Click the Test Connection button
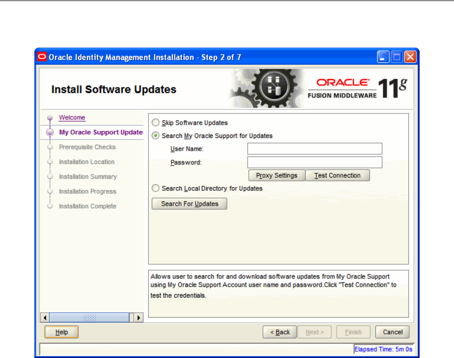 (338, 175)
